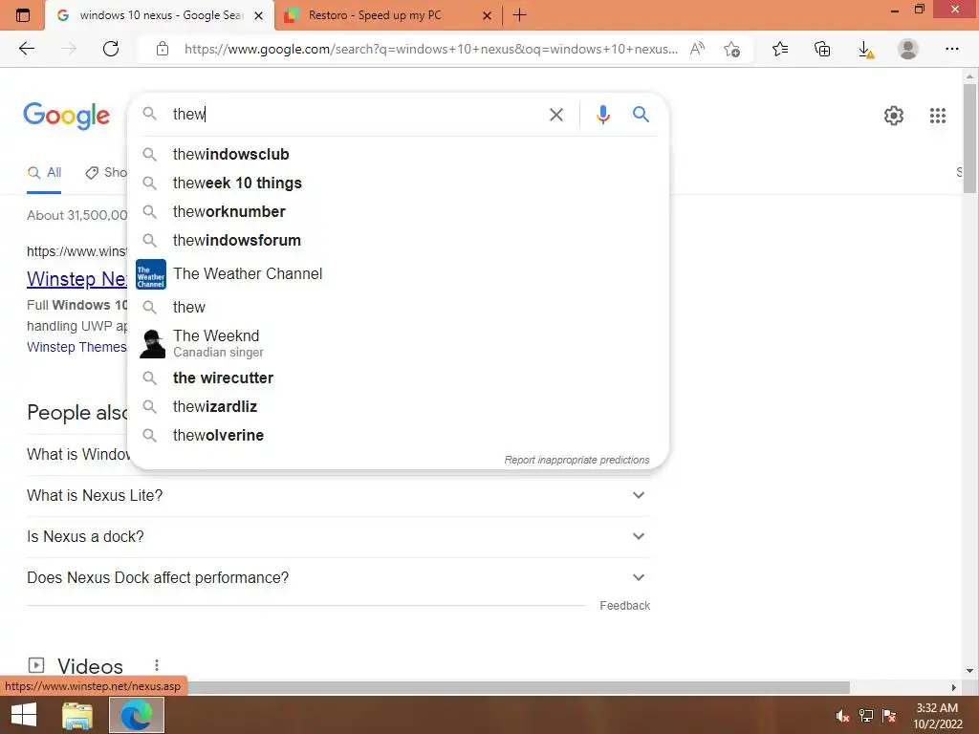Open Windows Start menu

pyautogui.click(x=24, y=715)
